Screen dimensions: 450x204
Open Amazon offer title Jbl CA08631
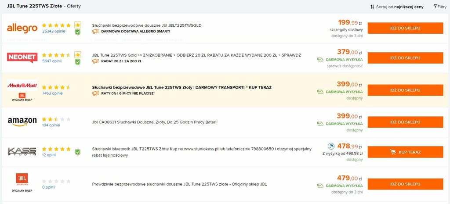[x=155, y=122]
